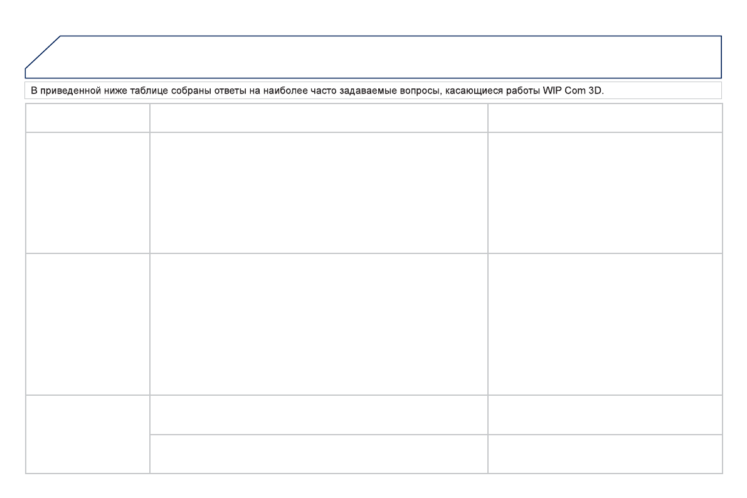Click the right cell in the first body row
Screen dimensions: 747x498
tap(605, 193)
